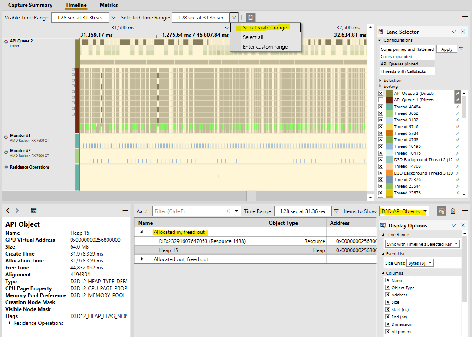This screenshot has height=337, width=472.
Task: Open the Size Units Bytes (B) dropdown
Action: click(420, 263)
